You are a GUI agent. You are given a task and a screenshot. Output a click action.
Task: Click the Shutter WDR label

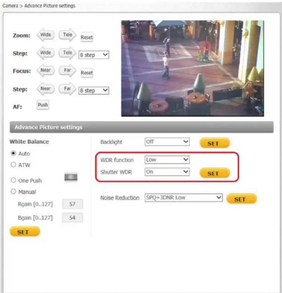click(x=116, y=172)
